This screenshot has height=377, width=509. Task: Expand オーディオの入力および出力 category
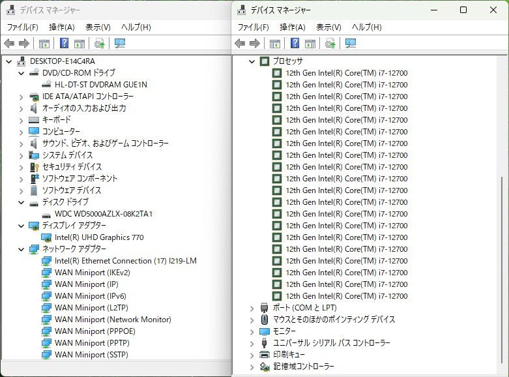[x=22, y=108]
